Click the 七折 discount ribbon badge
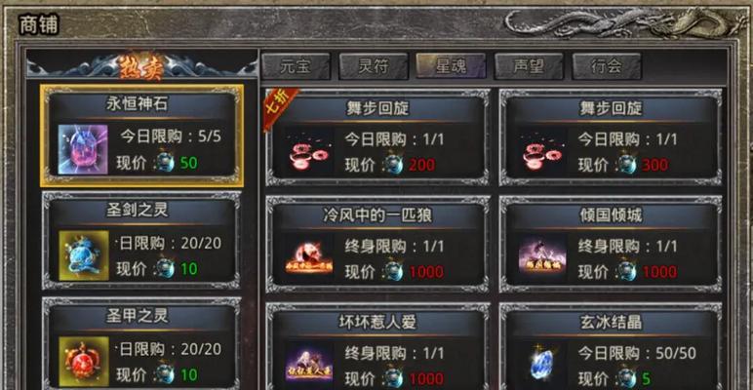753x390 pixels. click(x=281, y=107)
